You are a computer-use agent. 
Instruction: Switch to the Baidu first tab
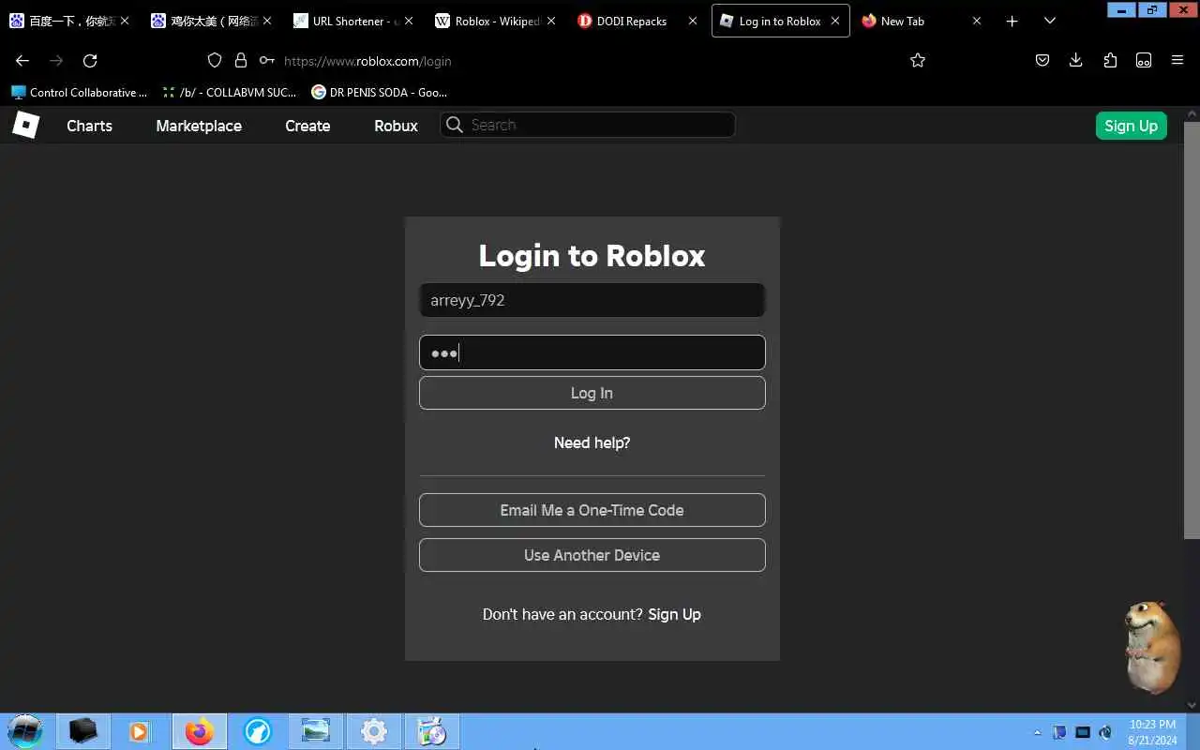pos(70,21)
